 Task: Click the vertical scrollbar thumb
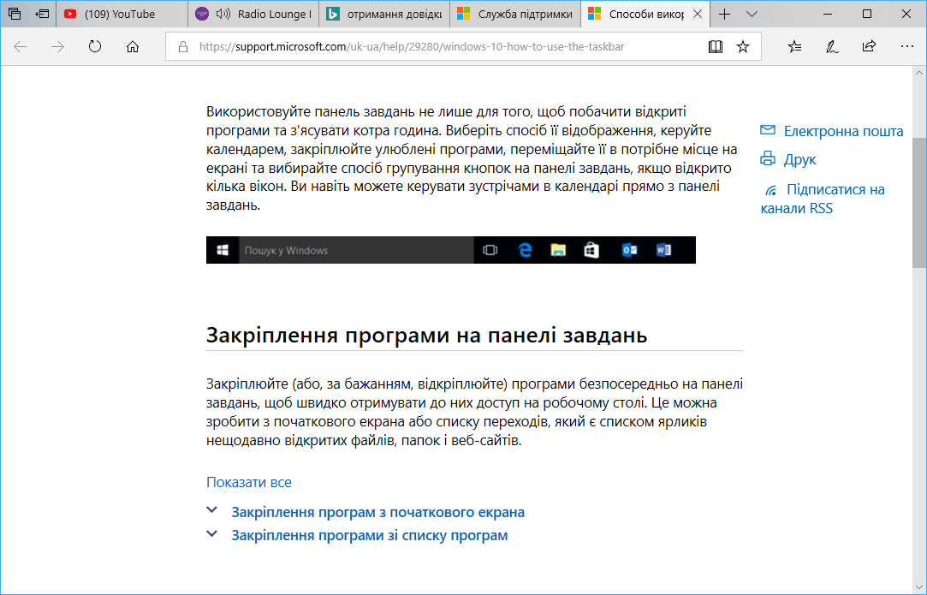pyautogui.click(x=918, y=203)
